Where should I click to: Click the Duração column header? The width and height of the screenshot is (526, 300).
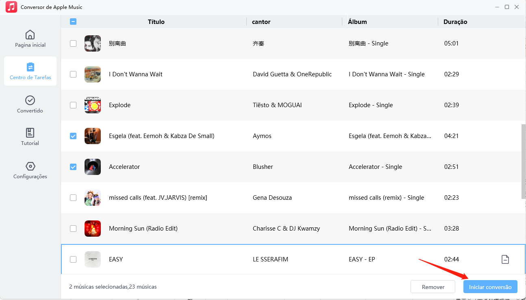point(455,22)
